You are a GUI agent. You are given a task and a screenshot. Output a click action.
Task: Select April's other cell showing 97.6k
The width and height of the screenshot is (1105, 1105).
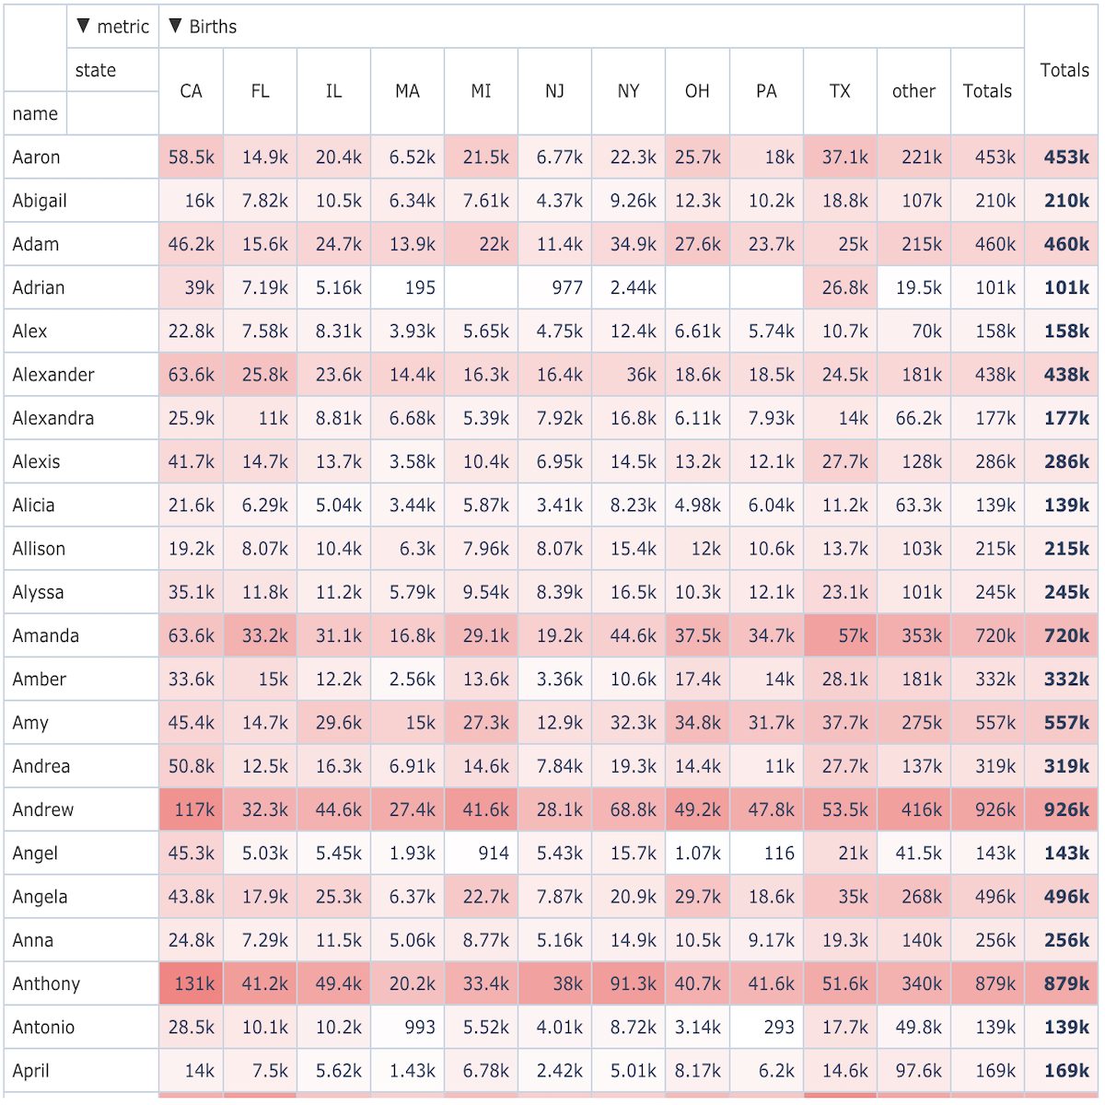(913, 1071)
